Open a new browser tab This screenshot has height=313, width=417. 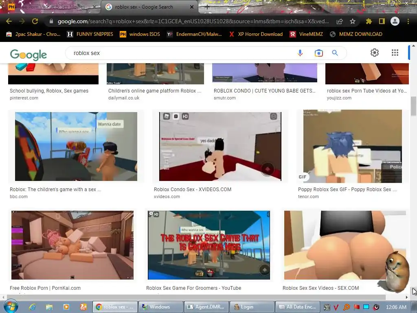tap(207, 7)
